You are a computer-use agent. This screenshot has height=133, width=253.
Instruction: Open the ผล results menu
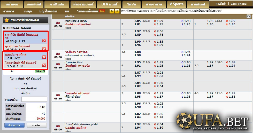pyautogui.click(x=67, y=11)
